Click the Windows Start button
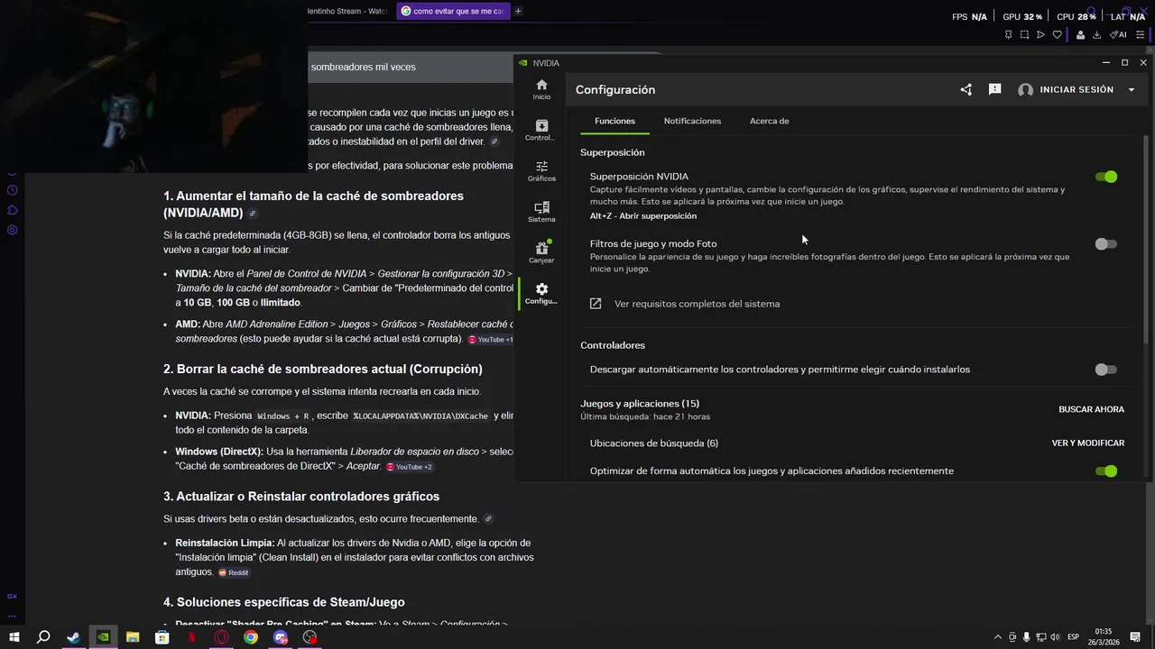The image size is (1155, 649). pos(14,637)
